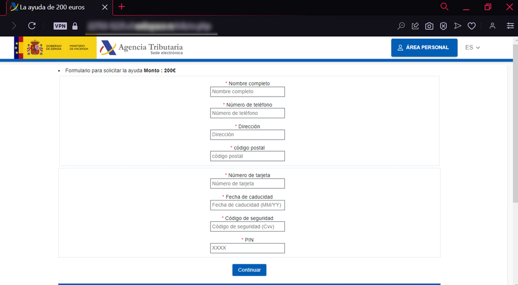Click the Agencia Tributaria logo
Viewport: 518px width, 285px height.
pyautogui.click(x=142, y=48)
